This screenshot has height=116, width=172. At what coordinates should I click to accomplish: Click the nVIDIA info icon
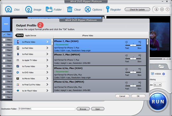click(164, 74)
